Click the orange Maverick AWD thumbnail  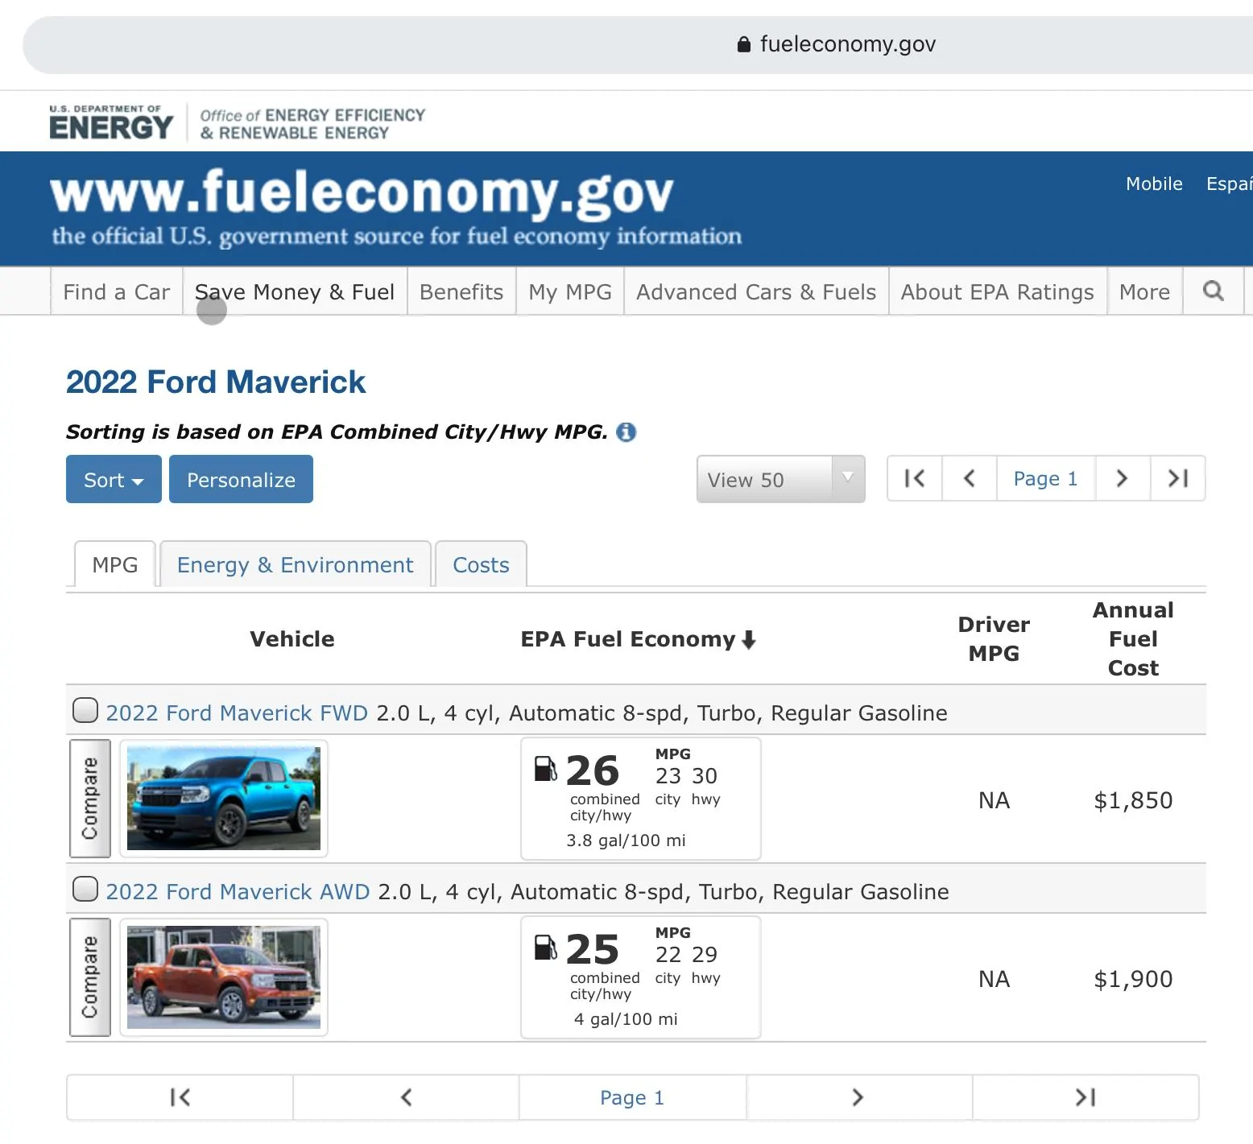[x=224, y=977]
